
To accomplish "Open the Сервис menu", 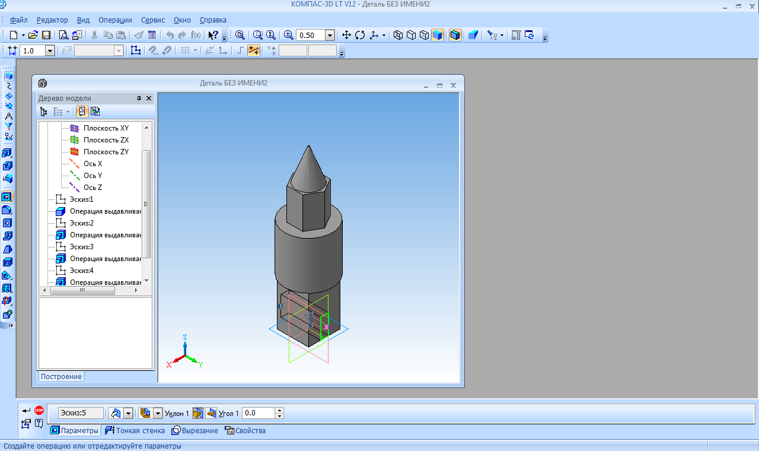I will 154,20.
